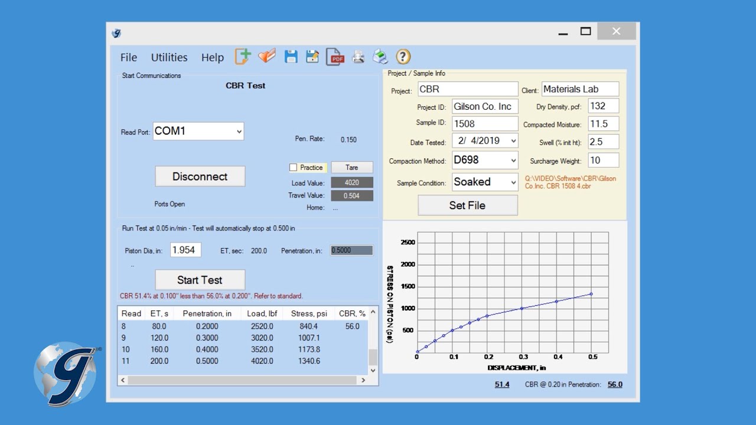Click the Set File button

[x=468, y=205]
